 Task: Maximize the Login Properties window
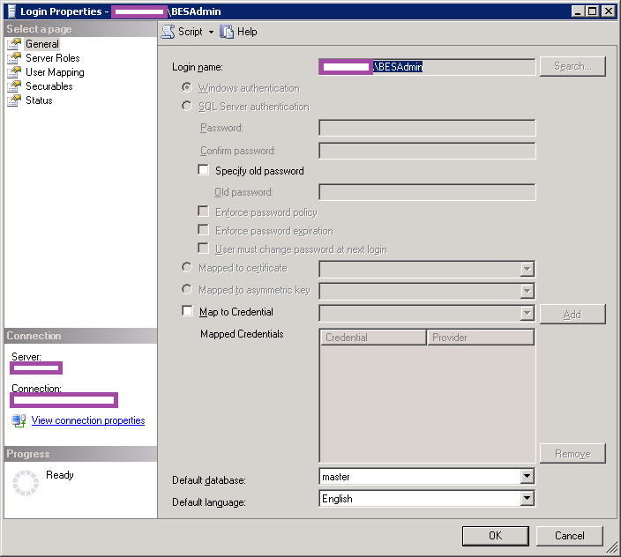coord(593,11)
